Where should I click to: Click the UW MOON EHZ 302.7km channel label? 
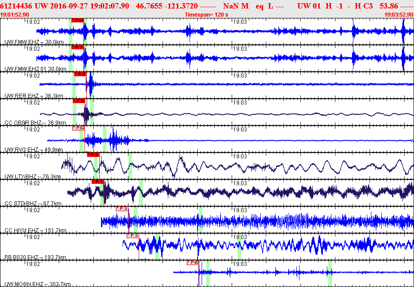(x=38, y=284)
